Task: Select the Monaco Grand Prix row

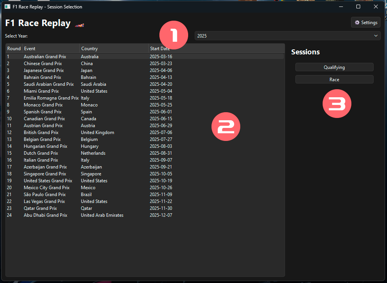Action: click(43, 105)
